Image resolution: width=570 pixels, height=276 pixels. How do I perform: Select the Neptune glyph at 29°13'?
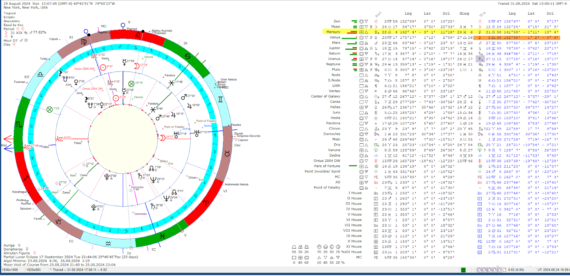click(153, 179)
